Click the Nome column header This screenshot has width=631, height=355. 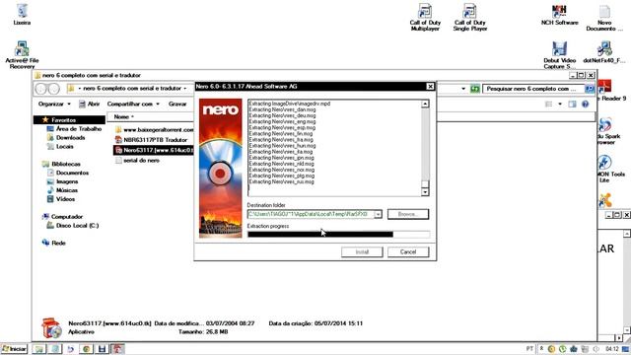point(123,116)
